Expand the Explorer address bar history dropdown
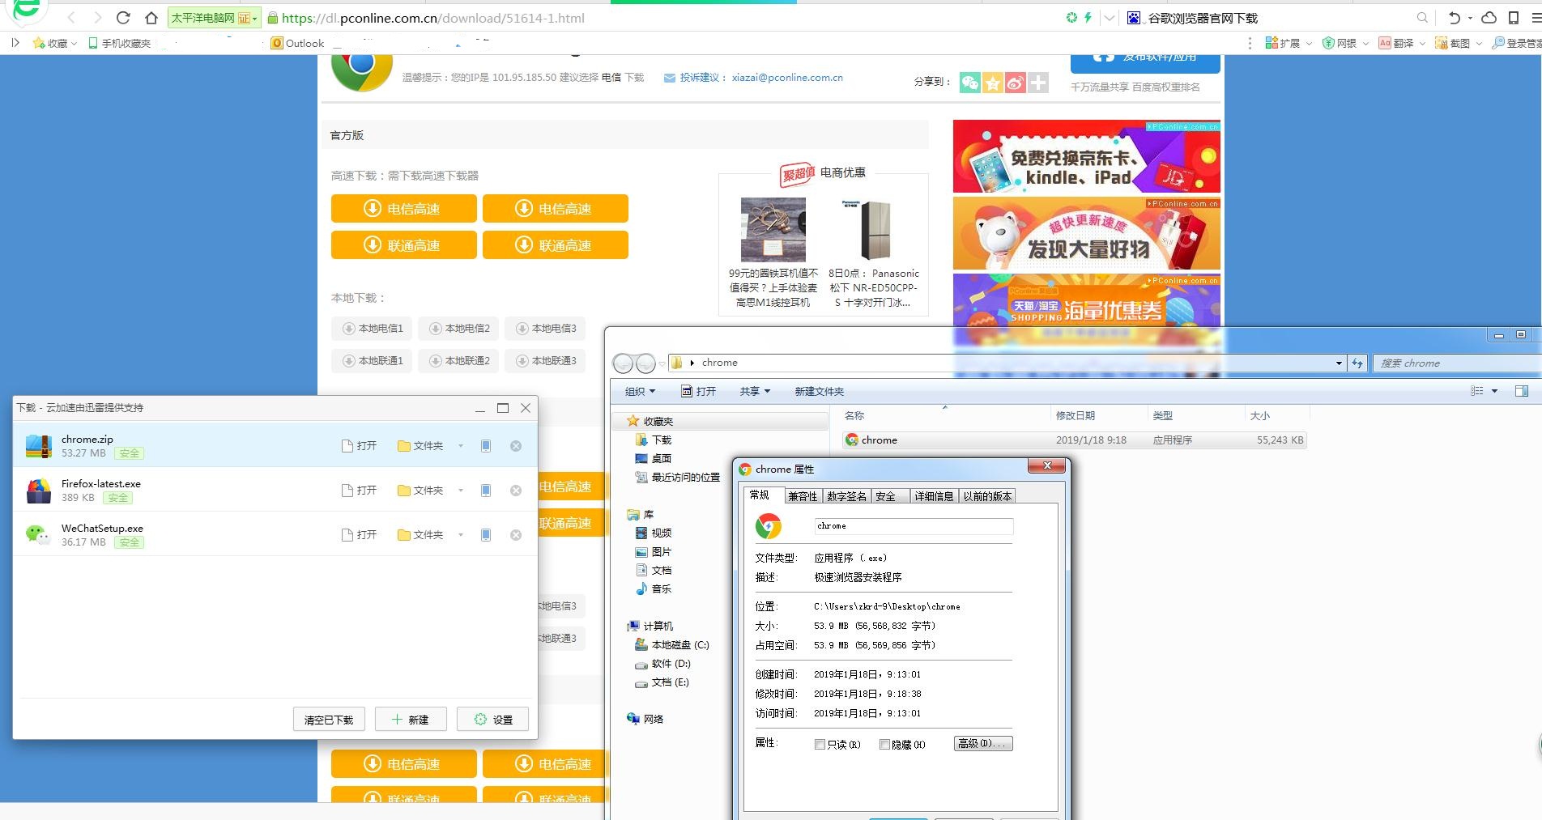This screenshot has height=820, width=1542. (1339, 363)
